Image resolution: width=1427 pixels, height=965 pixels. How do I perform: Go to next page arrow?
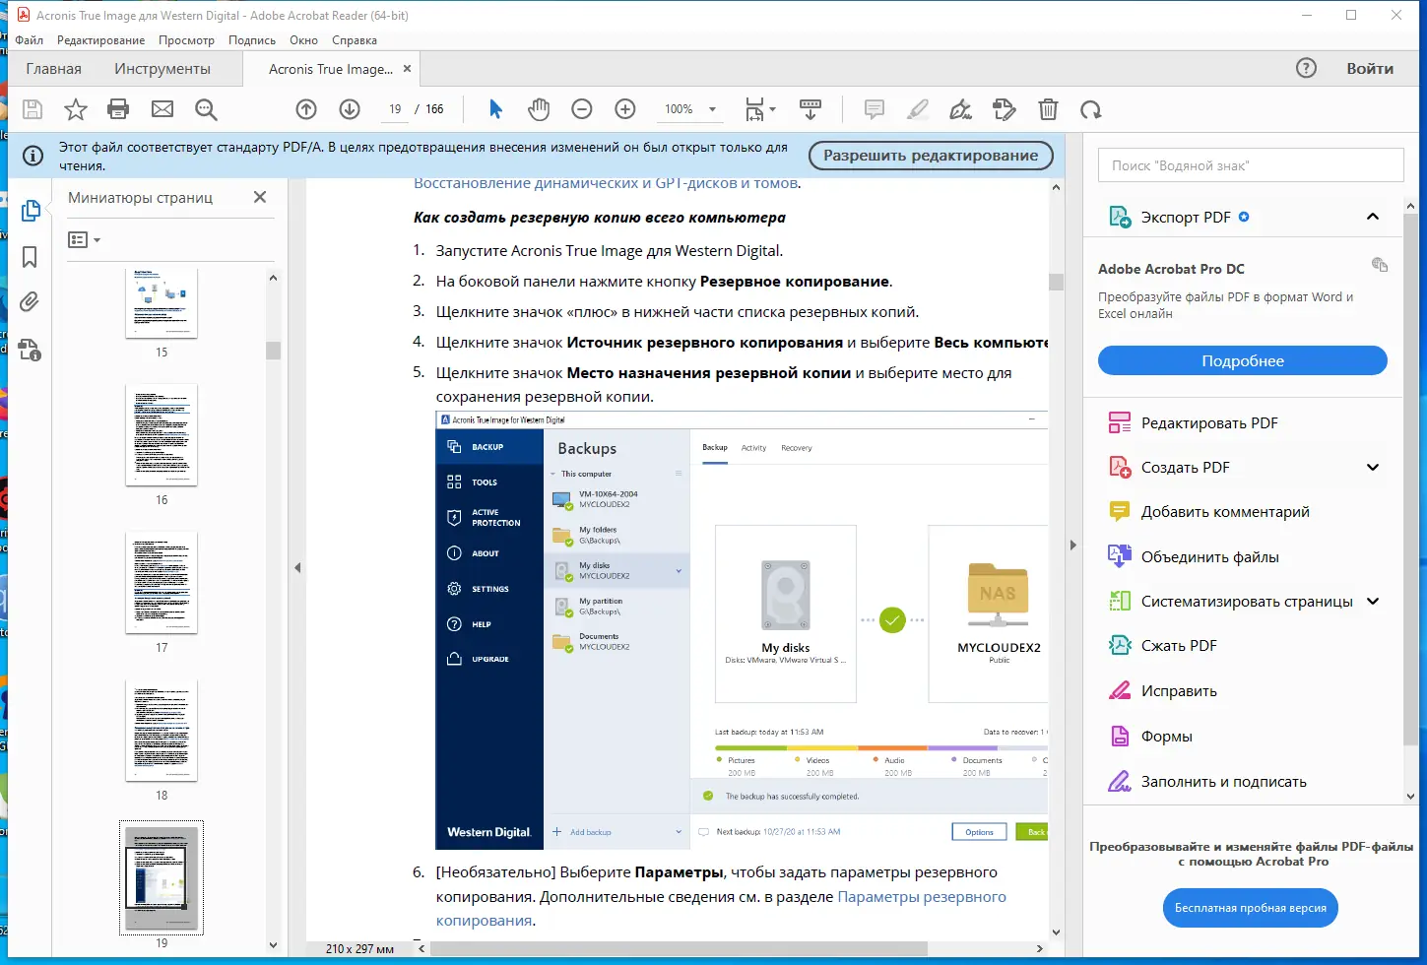point(350,109)
